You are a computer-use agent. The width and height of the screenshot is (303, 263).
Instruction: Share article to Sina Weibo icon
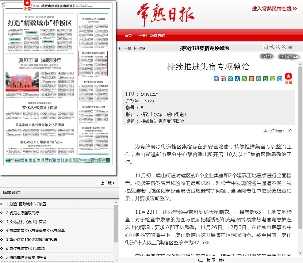[x=223, y=79]
